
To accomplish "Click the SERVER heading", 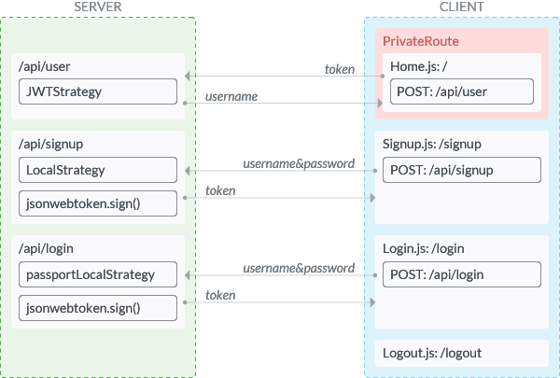I will [x=97, y=7].
